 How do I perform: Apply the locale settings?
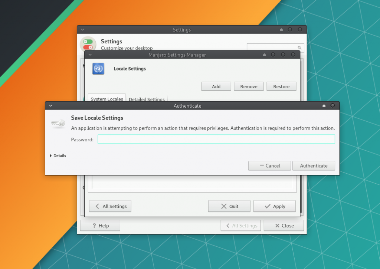275,206
